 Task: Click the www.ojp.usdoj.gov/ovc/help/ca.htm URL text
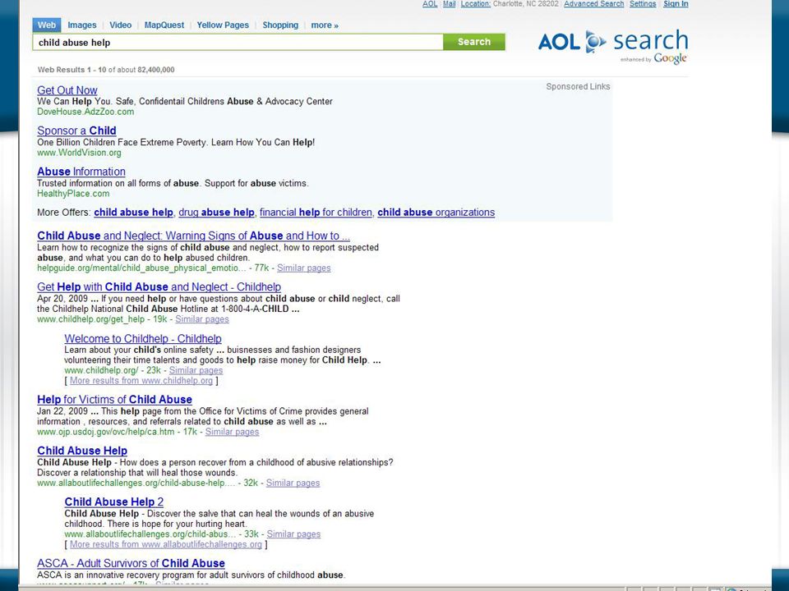pos(106,432)
